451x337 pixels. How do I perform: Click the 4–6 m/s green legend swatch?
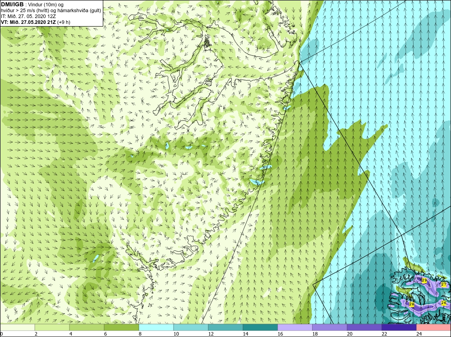tap(87, 327)
